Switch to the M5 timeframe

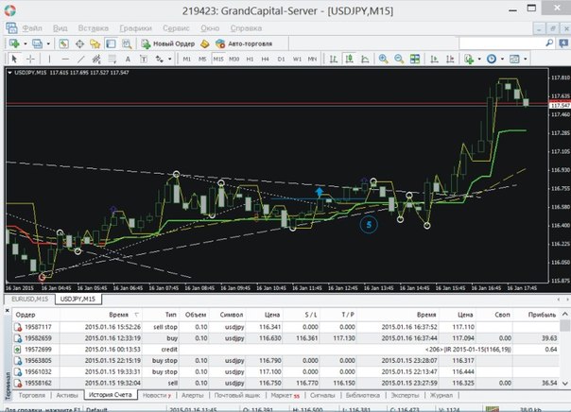(x=202, y=59)
